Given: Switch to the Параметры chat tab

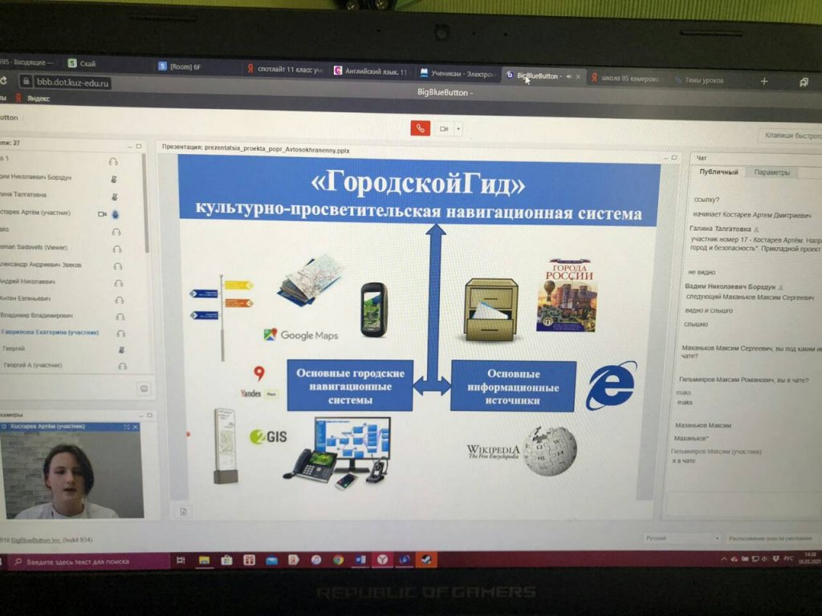Looking at the screenshot, I should tap(771, 172).
